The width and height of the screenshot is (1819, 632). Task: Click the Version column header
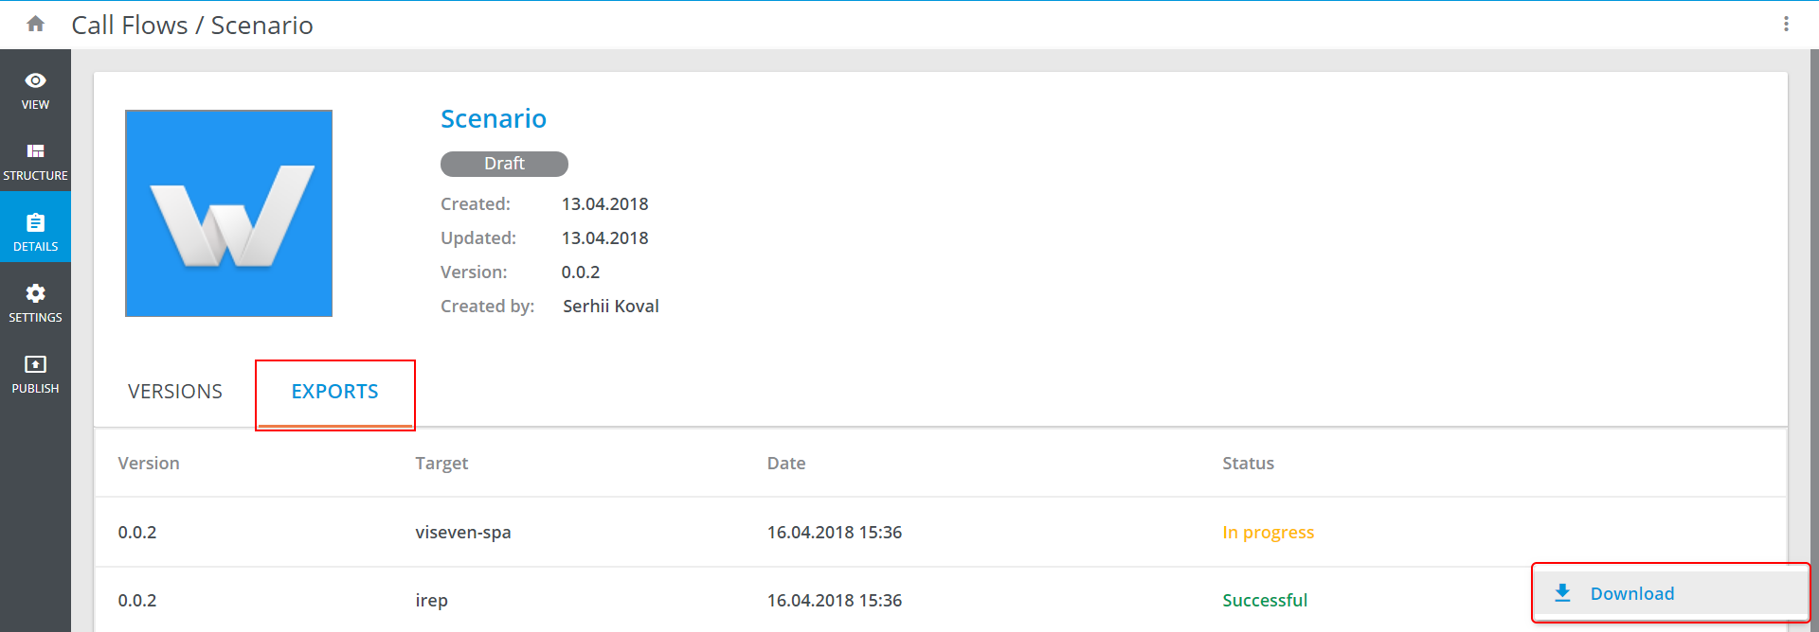click(x=149, y=464)
